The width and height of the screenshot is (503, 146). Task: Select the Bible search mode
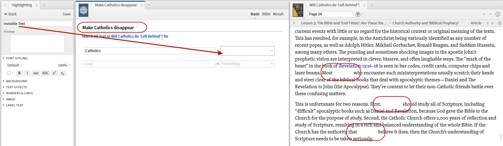coord(266,14)
